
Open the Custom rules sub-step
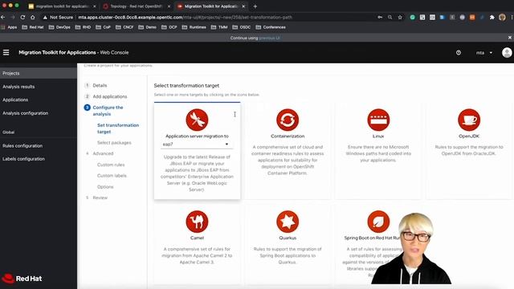111,165
